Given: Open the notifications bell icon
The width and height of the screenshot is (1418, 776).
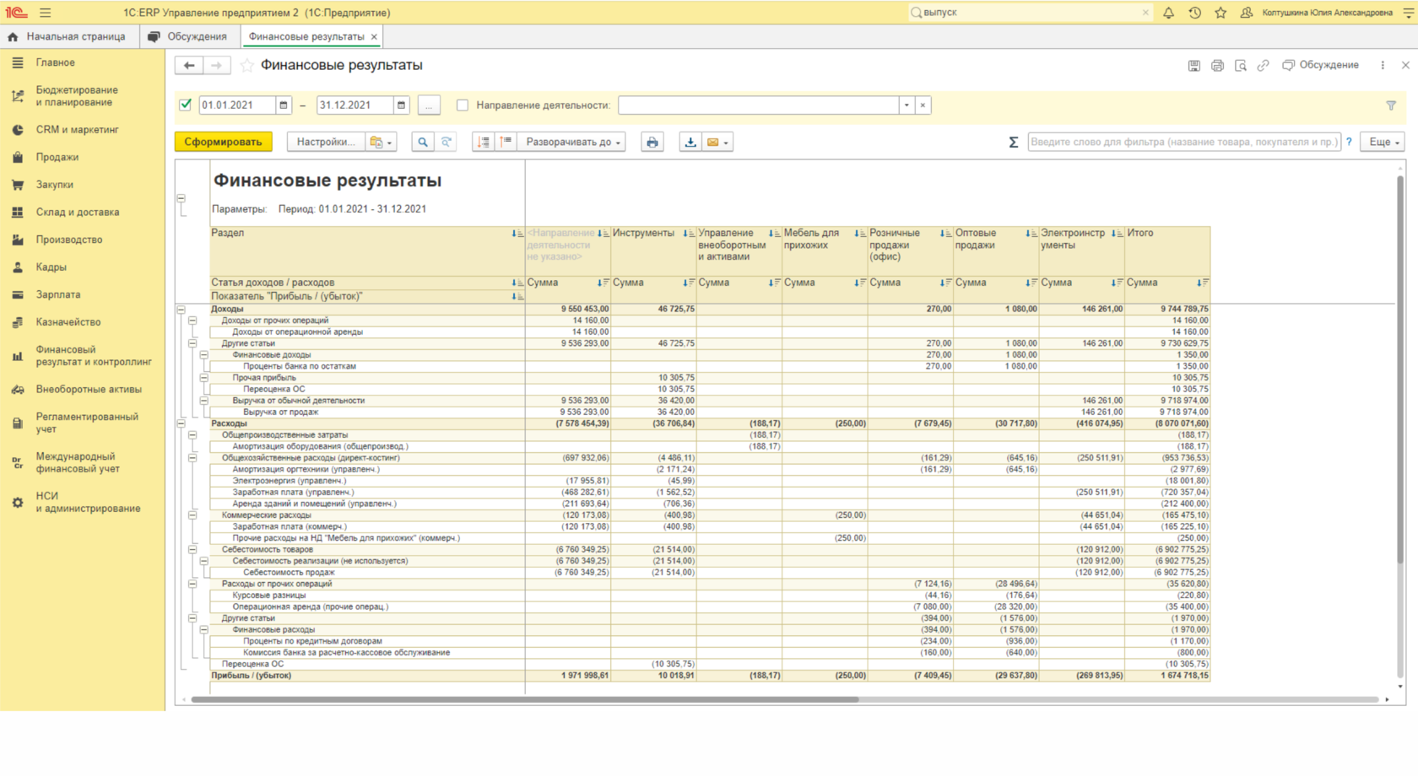Looking at the screenshot, I should click(1168, 13).
